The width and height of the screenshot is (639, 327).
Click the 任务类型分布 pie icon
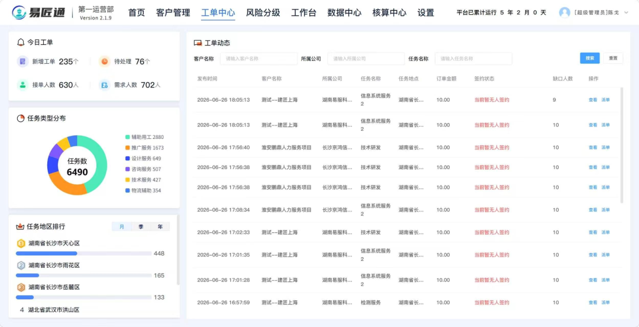(x=20, y=118)
